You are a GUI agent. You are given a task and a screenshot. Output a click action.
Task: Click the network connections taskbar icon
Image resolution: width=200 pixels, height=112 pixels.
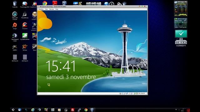click(79, 110)
